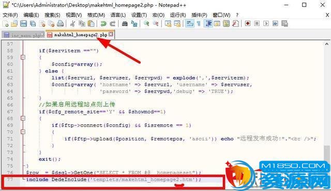Screen dimensions: 331x191
Task: Click the Undo arrow icon
Action: [x=103, y=24]
